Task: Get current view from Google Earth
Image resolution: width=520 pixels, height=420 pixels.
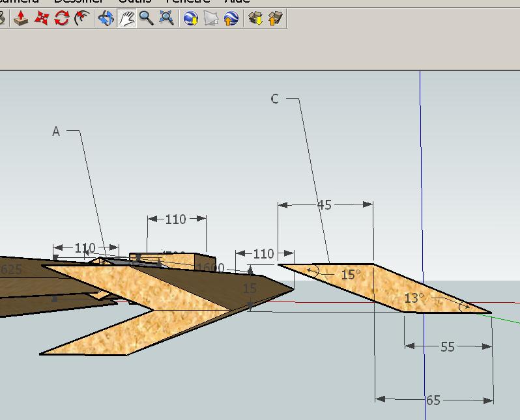Action: pyautogui.click(x=191, y=18)
